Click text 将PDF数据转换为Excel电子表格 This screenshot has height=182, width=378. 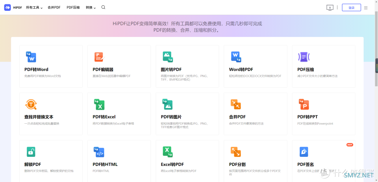pyautogui.click(x=113, y=124)
